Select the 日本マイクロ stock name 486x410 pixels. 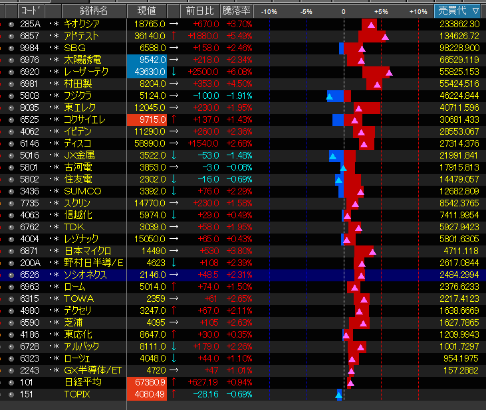(x=88, y=251)
